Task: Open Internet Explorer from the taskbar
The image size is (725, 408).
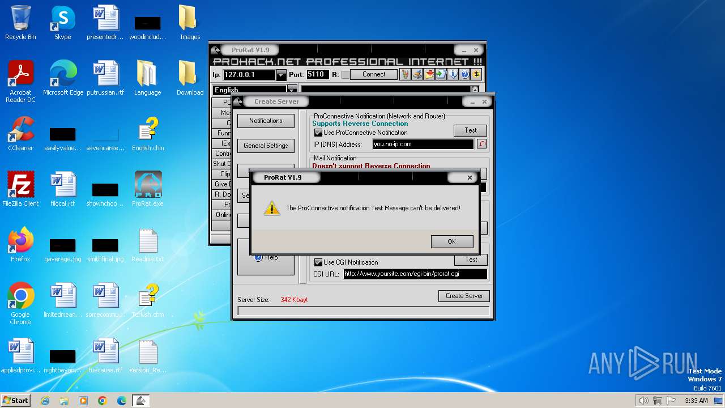Action: [45, 401]
